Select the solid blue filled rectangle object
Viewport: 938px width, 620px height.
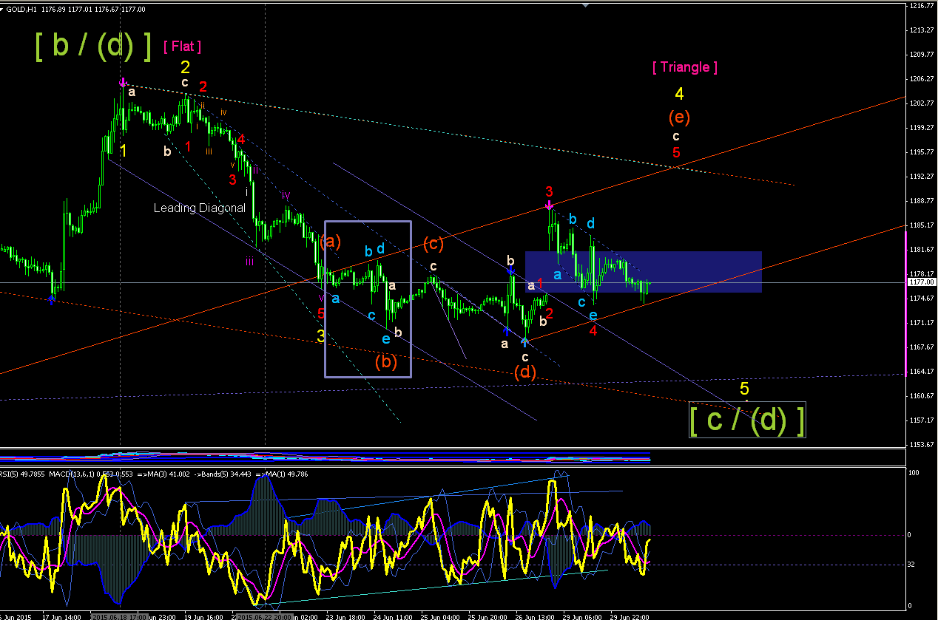[644, 272]
